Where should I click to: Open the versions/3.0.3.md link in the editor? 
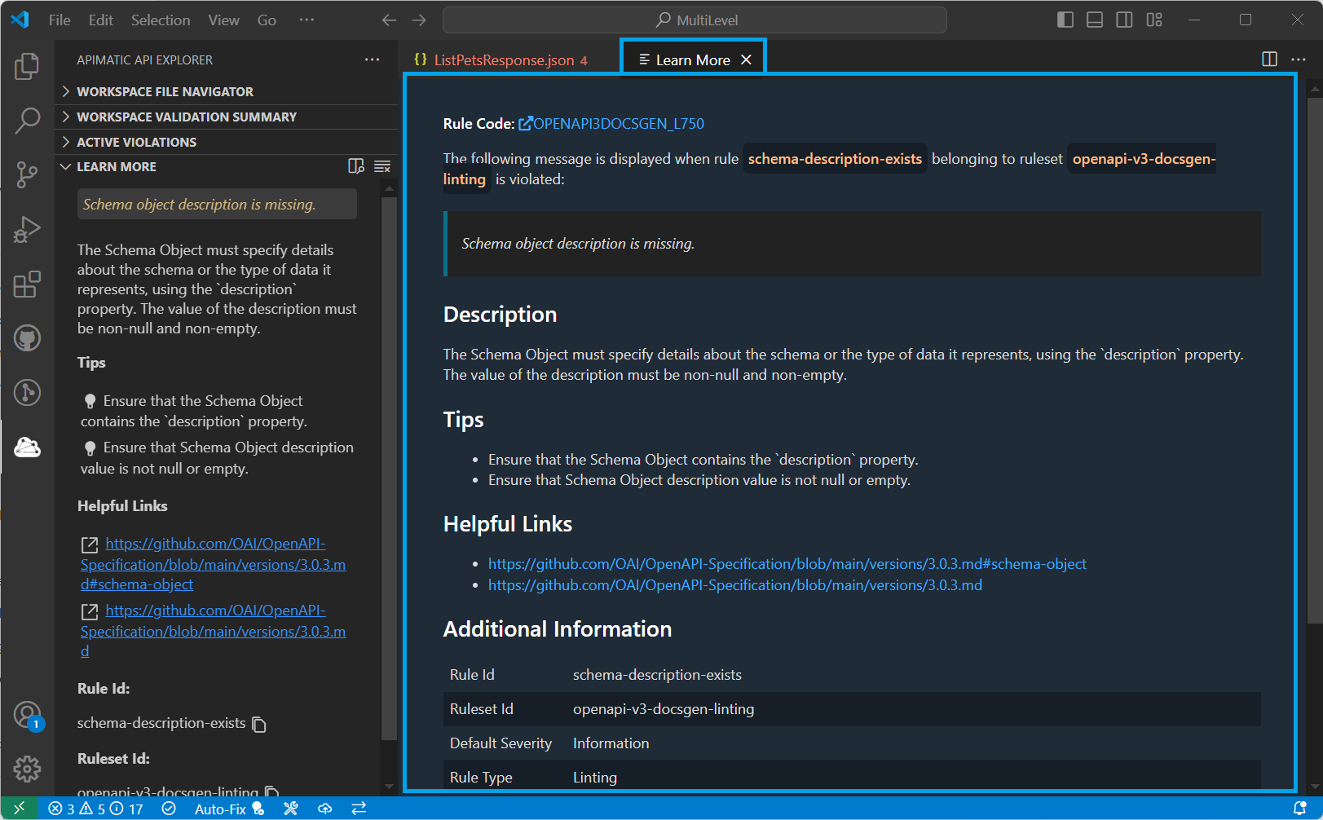click(735, 585)
